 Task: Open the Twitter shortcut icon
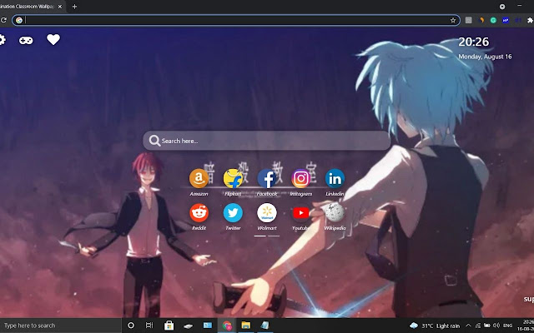(233, 213)
